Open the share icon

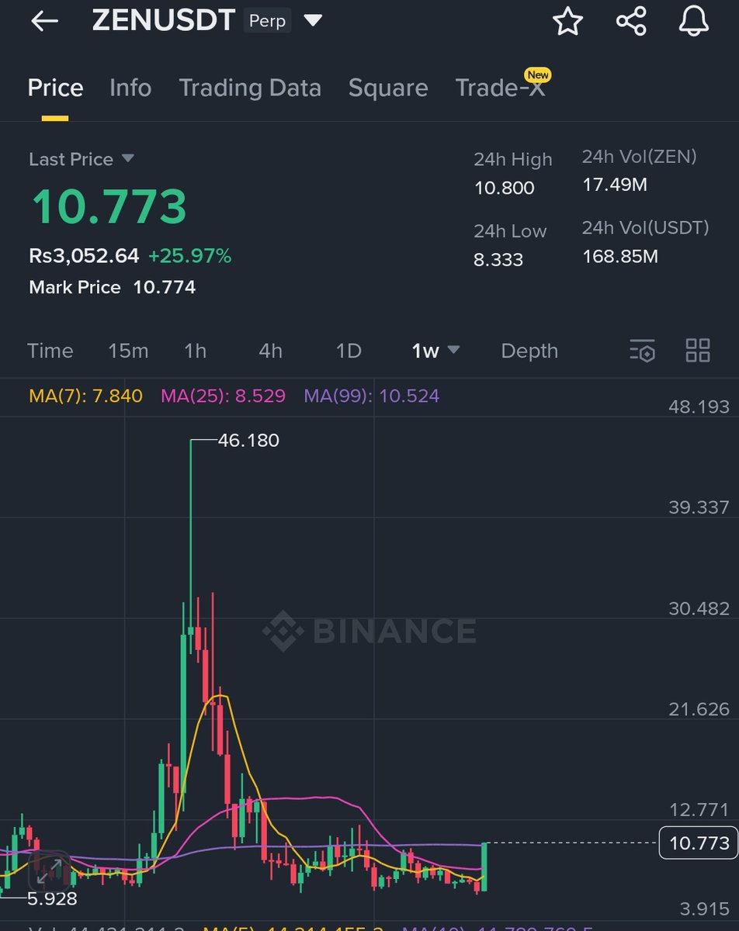(631, 21)
